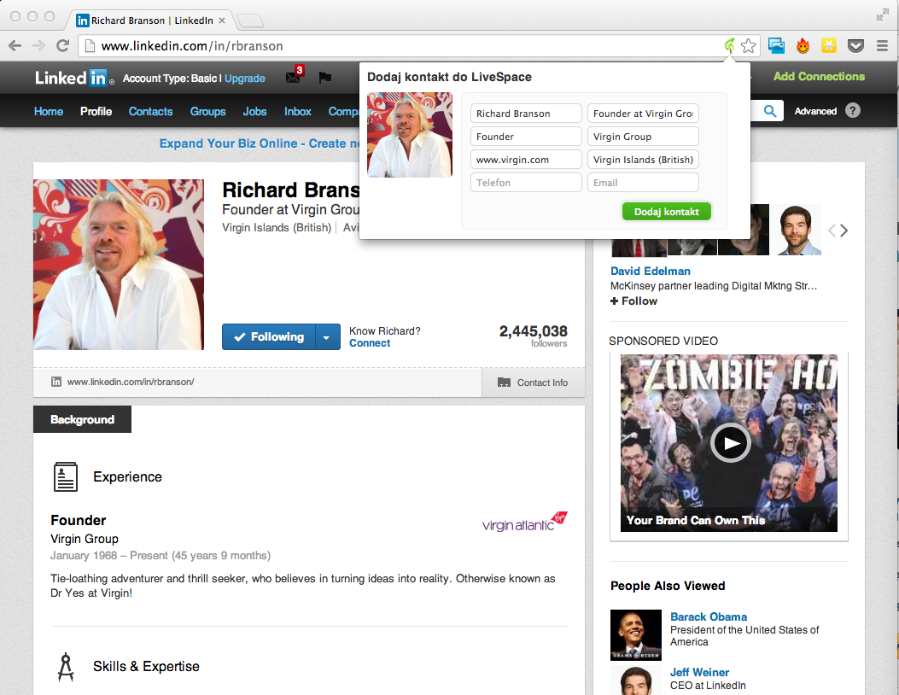Screen dimensions: 899x695
Task: Click the website field www.virgin.com
Action: [x=526, y=160]
